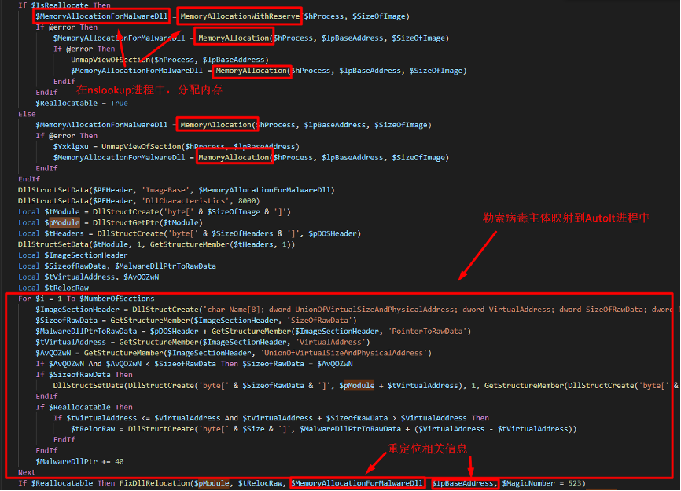Click 'If $Reallocatable Then' inside the For loop
Image resolution: width=681 pixels, height=491 pixels.
tap(84, 407)
